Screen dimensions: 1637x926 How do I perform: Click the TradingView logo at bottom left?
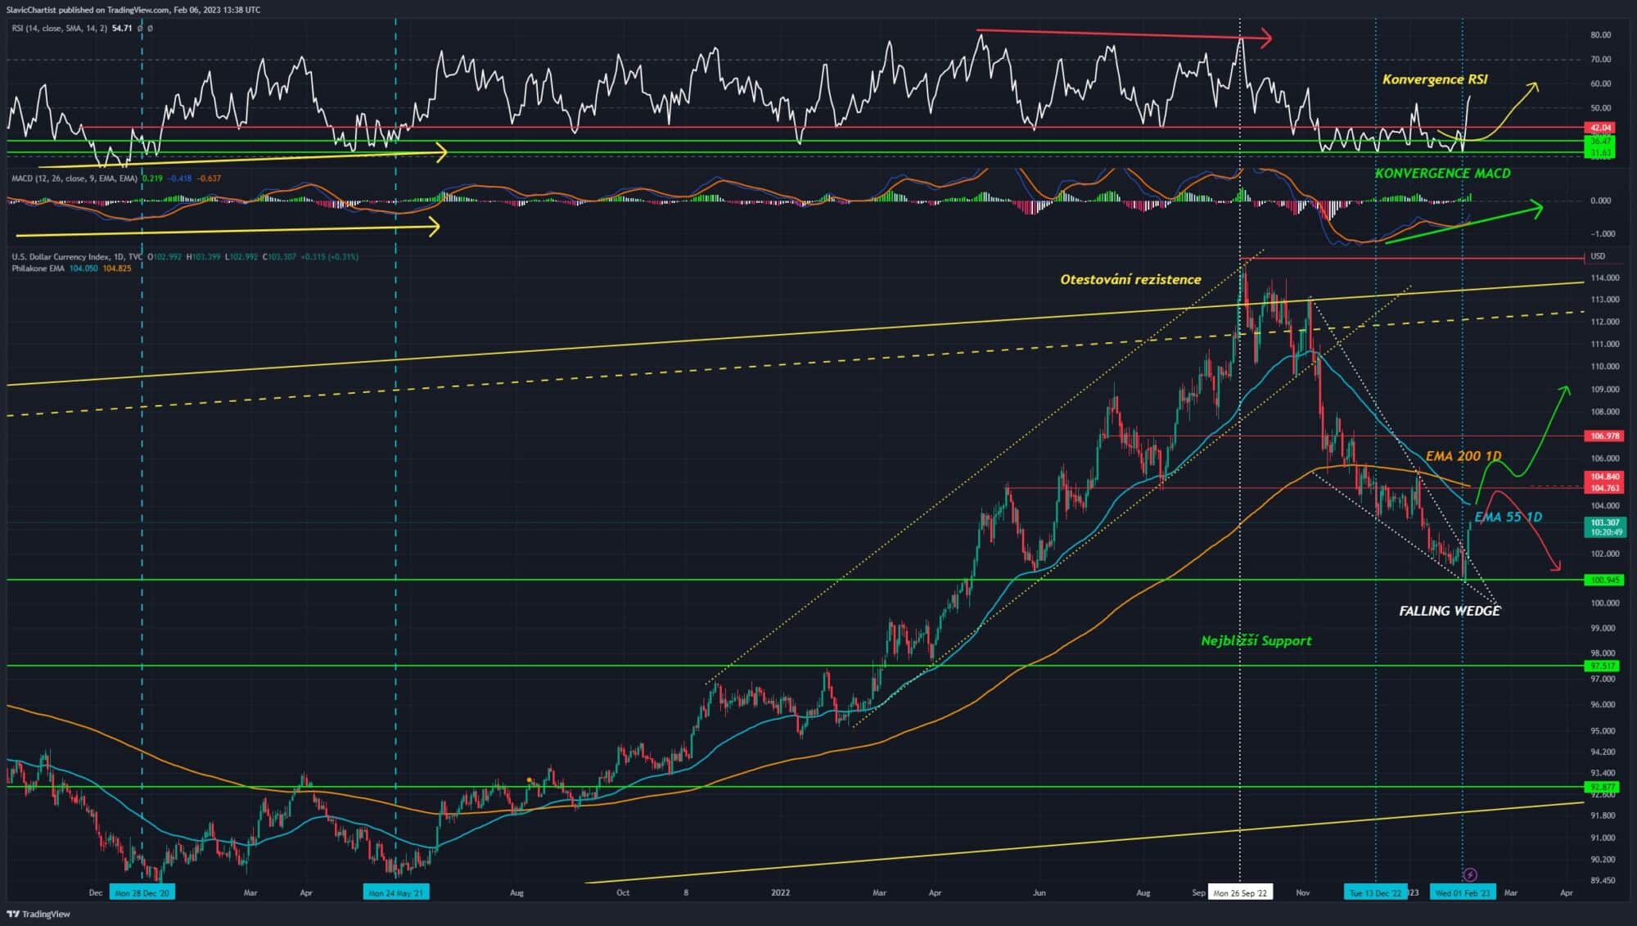tap(38, 914)
